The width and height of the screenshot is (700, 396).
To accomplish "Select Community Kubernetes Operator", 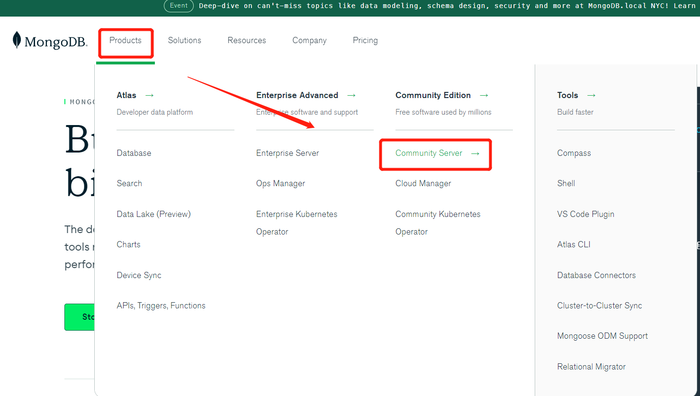I will tap(438, 223).
